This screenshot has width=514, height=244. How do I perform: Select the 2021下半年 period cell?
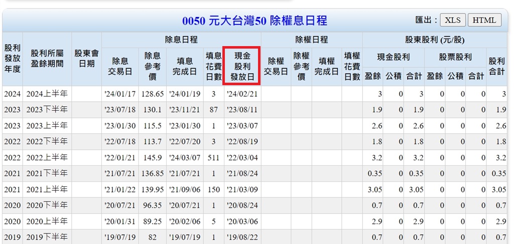point(47,174)
